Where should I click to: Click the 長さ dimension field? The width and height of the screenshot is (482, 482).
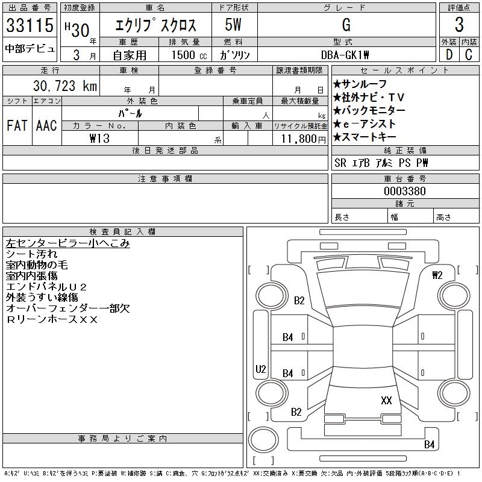tap(359, 216)
